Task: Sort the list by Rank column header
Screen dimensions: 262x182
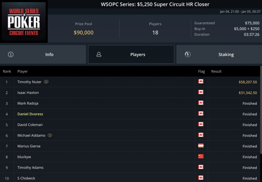Action: click(x=7, y=71)
